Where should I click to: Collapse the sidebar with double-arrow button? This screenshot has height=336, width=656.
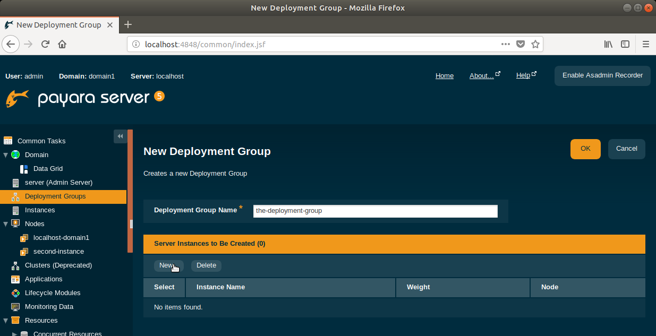point(120,136)
